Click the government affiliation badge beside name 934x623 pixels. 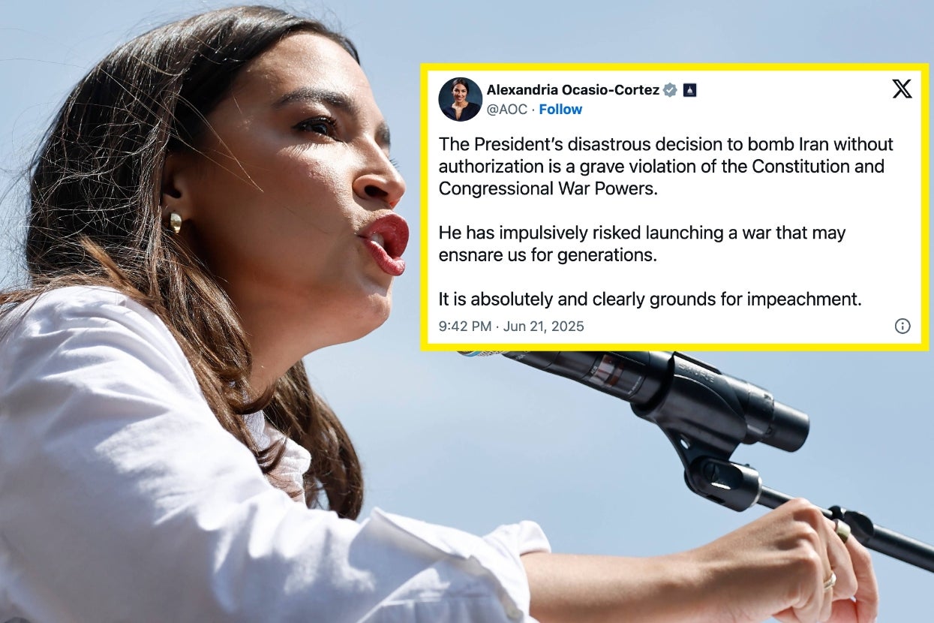pyautogui.click(x=689, y=90)
